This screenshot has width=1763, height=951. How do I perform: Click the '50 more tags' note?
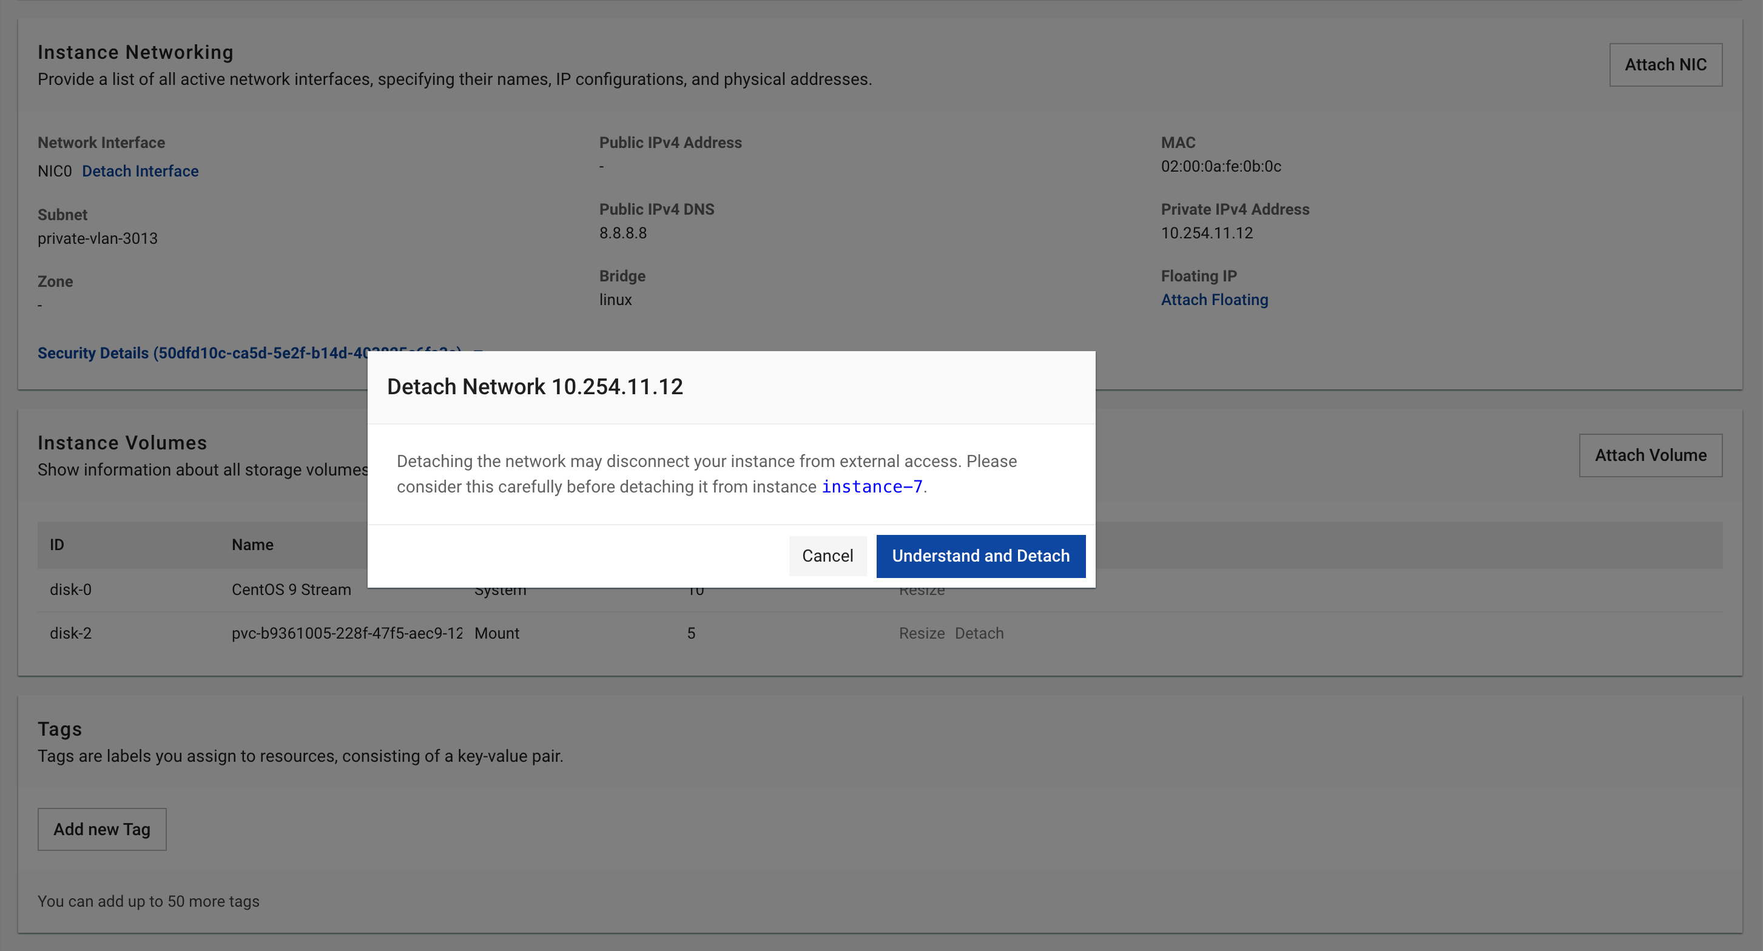[x=149, y=901]
